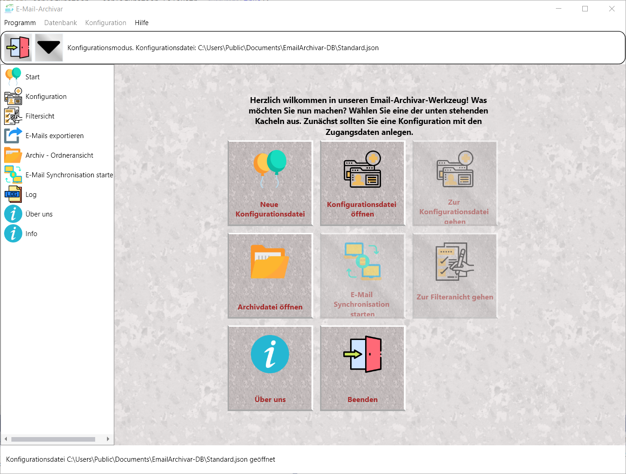Click the Archivdatei öffnen tile
Screen dimensions: 626x474
270,276
